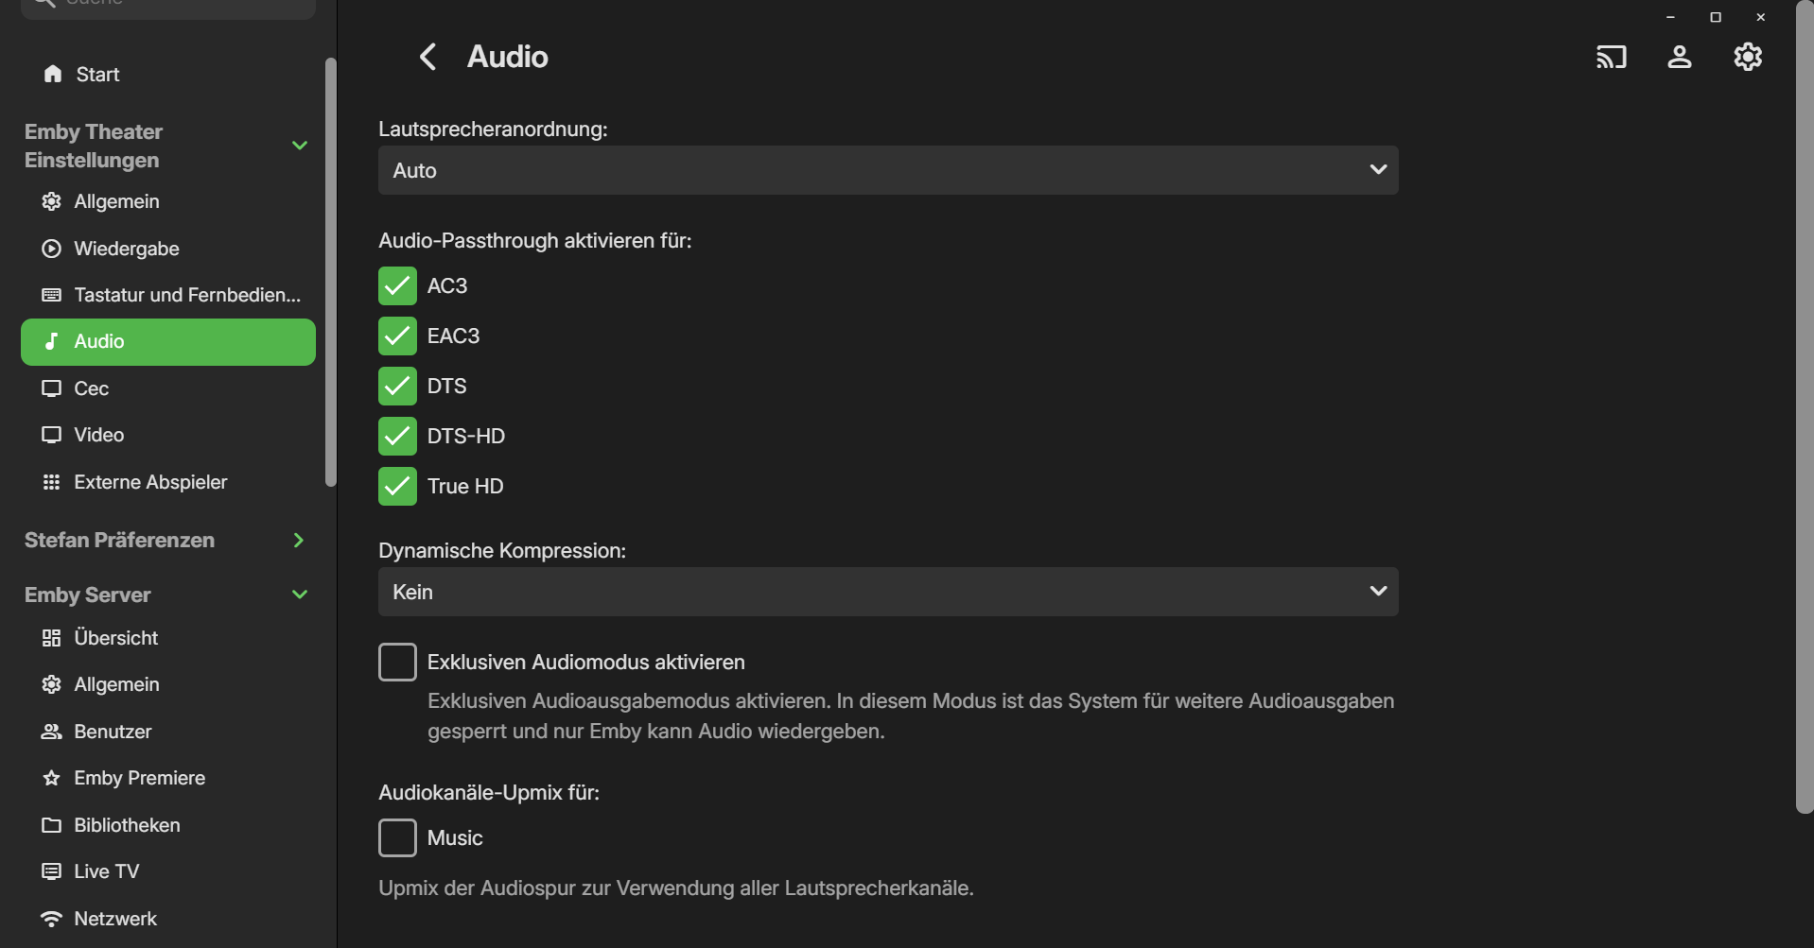Viewport: 1814px width, 948px height.
Task: Uncheck AC3 passthrough checkbox
Action: tap(397, 286)
